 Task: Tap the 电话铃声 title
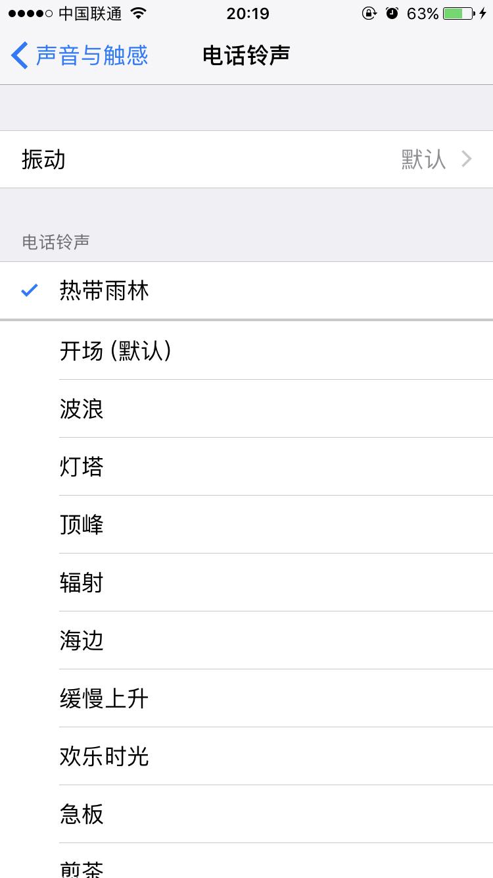(x=246, y=56)
